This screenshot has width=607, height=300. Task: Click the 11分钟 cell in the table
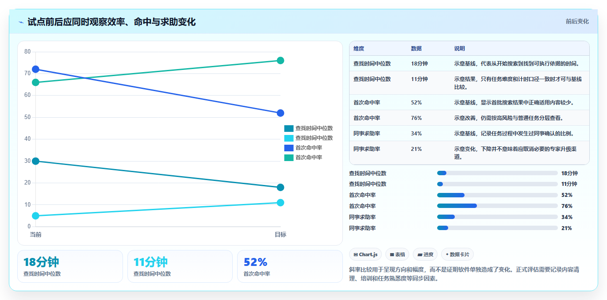[x=419, y=79]
